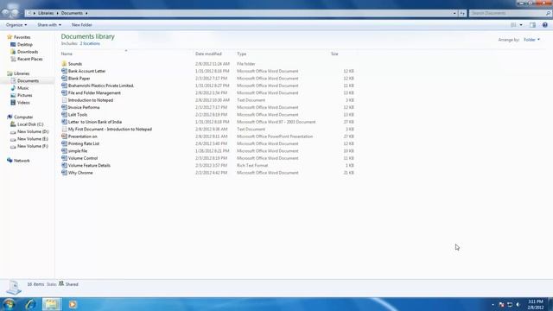
Task: Click the back navigation button
Action: pos(5,13)
